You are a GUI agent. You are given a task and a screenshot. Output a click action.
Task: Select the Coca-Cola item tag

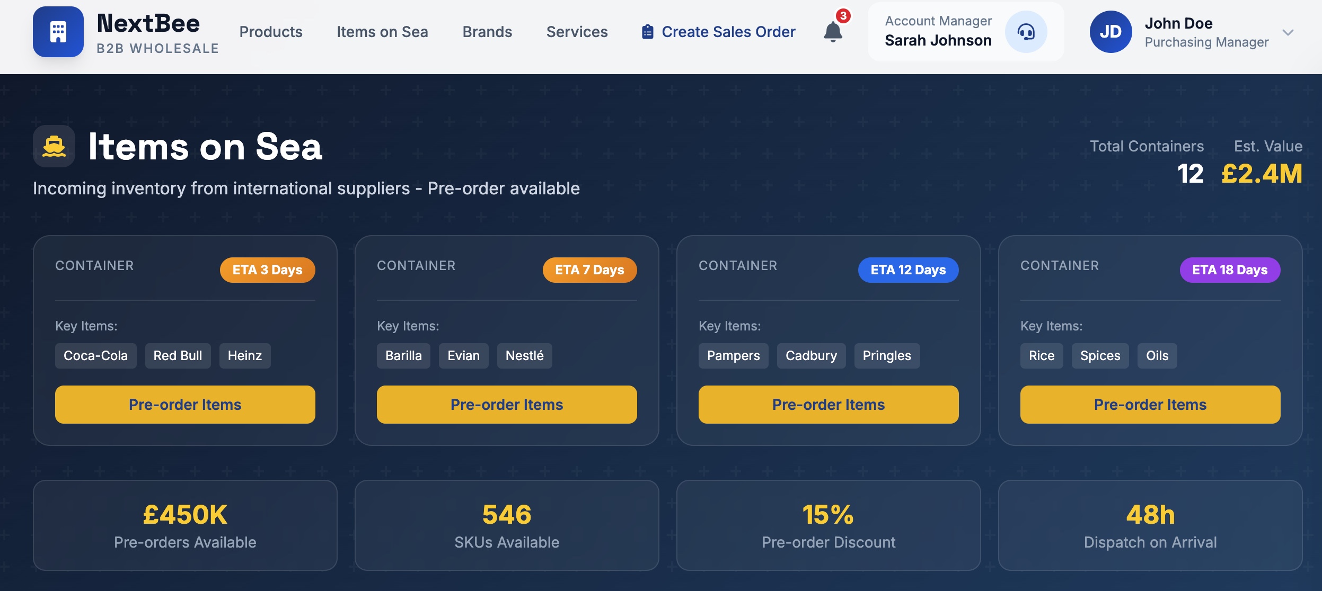coord(95,356)
